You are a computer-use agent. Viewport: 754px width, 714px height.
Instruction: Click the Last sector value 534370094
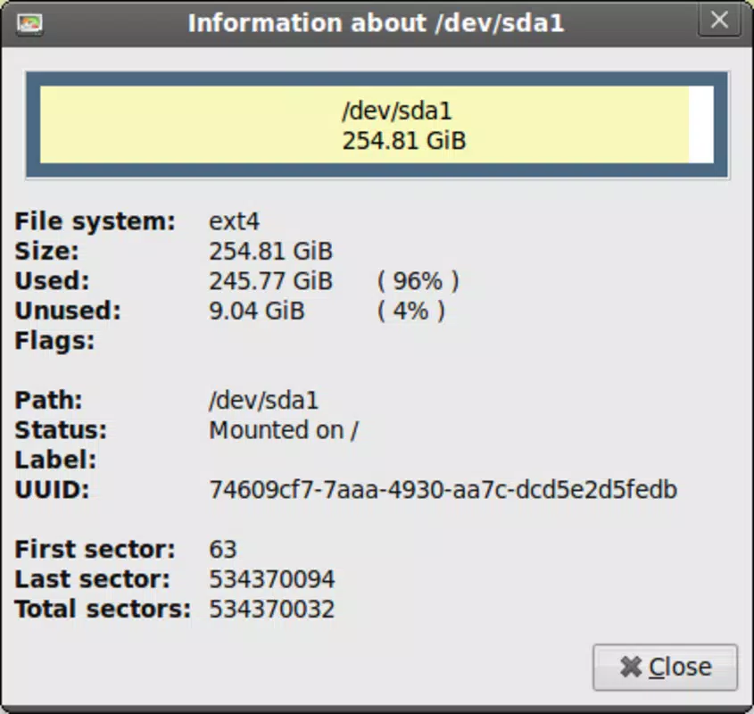click(271, 579)
